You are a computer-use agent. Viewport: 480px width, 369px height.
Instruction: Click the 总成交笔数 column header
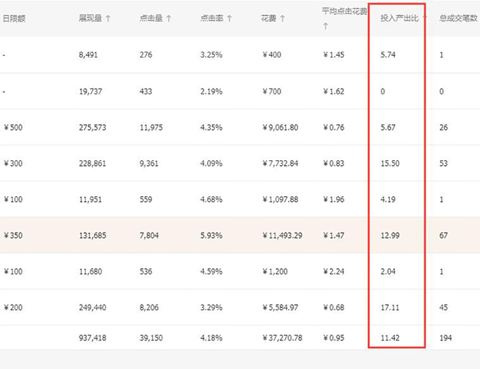pos(458,19)
